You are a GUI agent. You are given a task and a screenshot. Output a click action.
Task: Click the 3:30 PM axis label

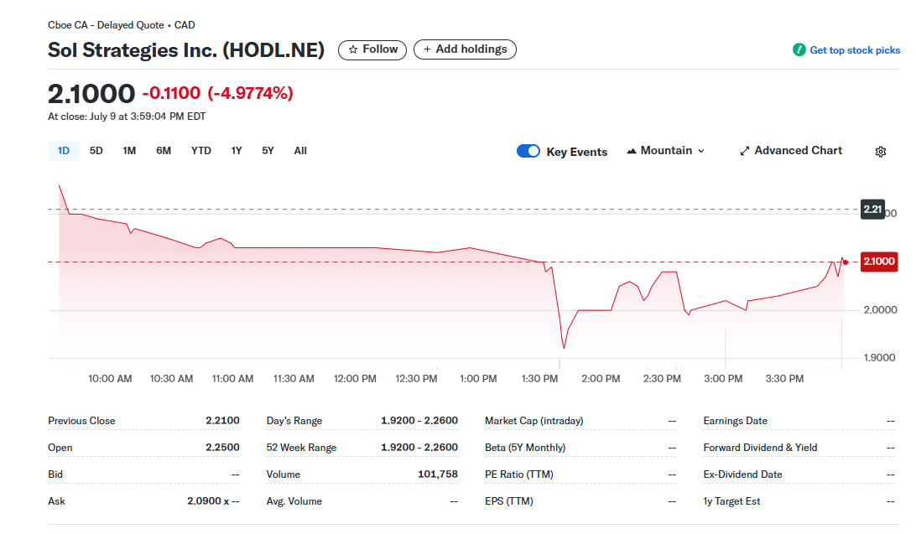[x=784, y=379]
